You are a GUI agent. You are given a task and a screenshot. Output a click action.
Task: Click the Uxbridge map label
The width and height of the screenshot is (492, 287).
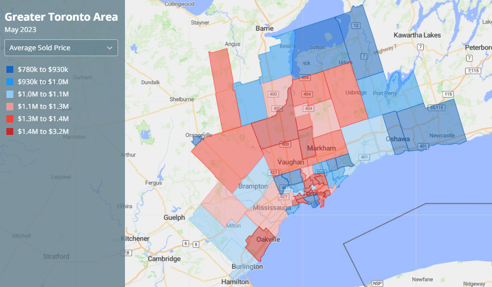pos(356,93)
